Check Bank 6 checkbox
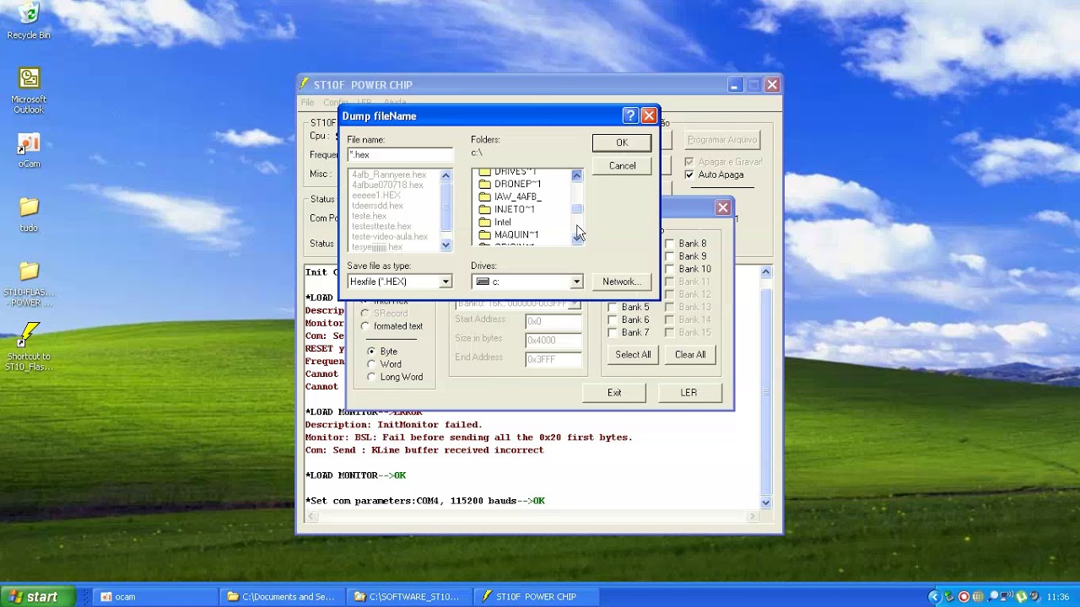 (613, 320)
